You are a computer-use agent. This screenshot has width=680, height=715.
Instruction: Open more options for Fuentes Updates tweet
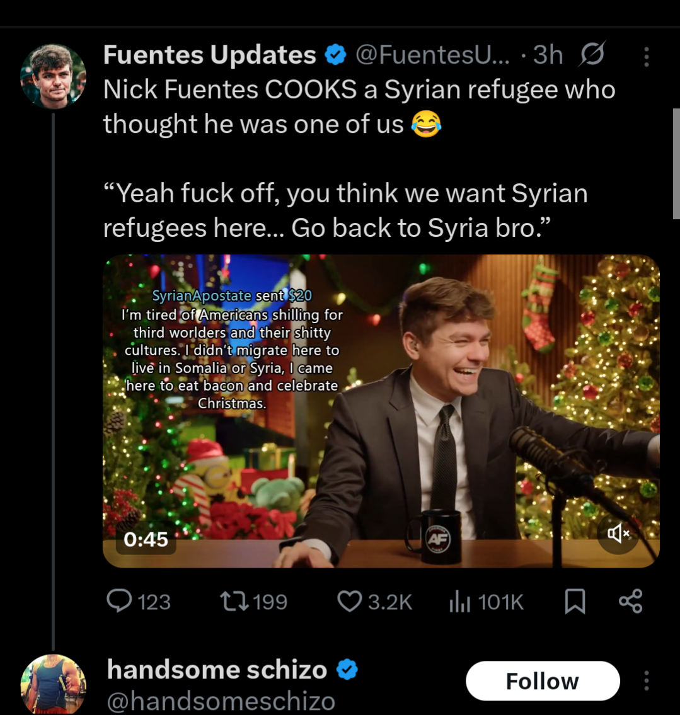click(646, 57)
